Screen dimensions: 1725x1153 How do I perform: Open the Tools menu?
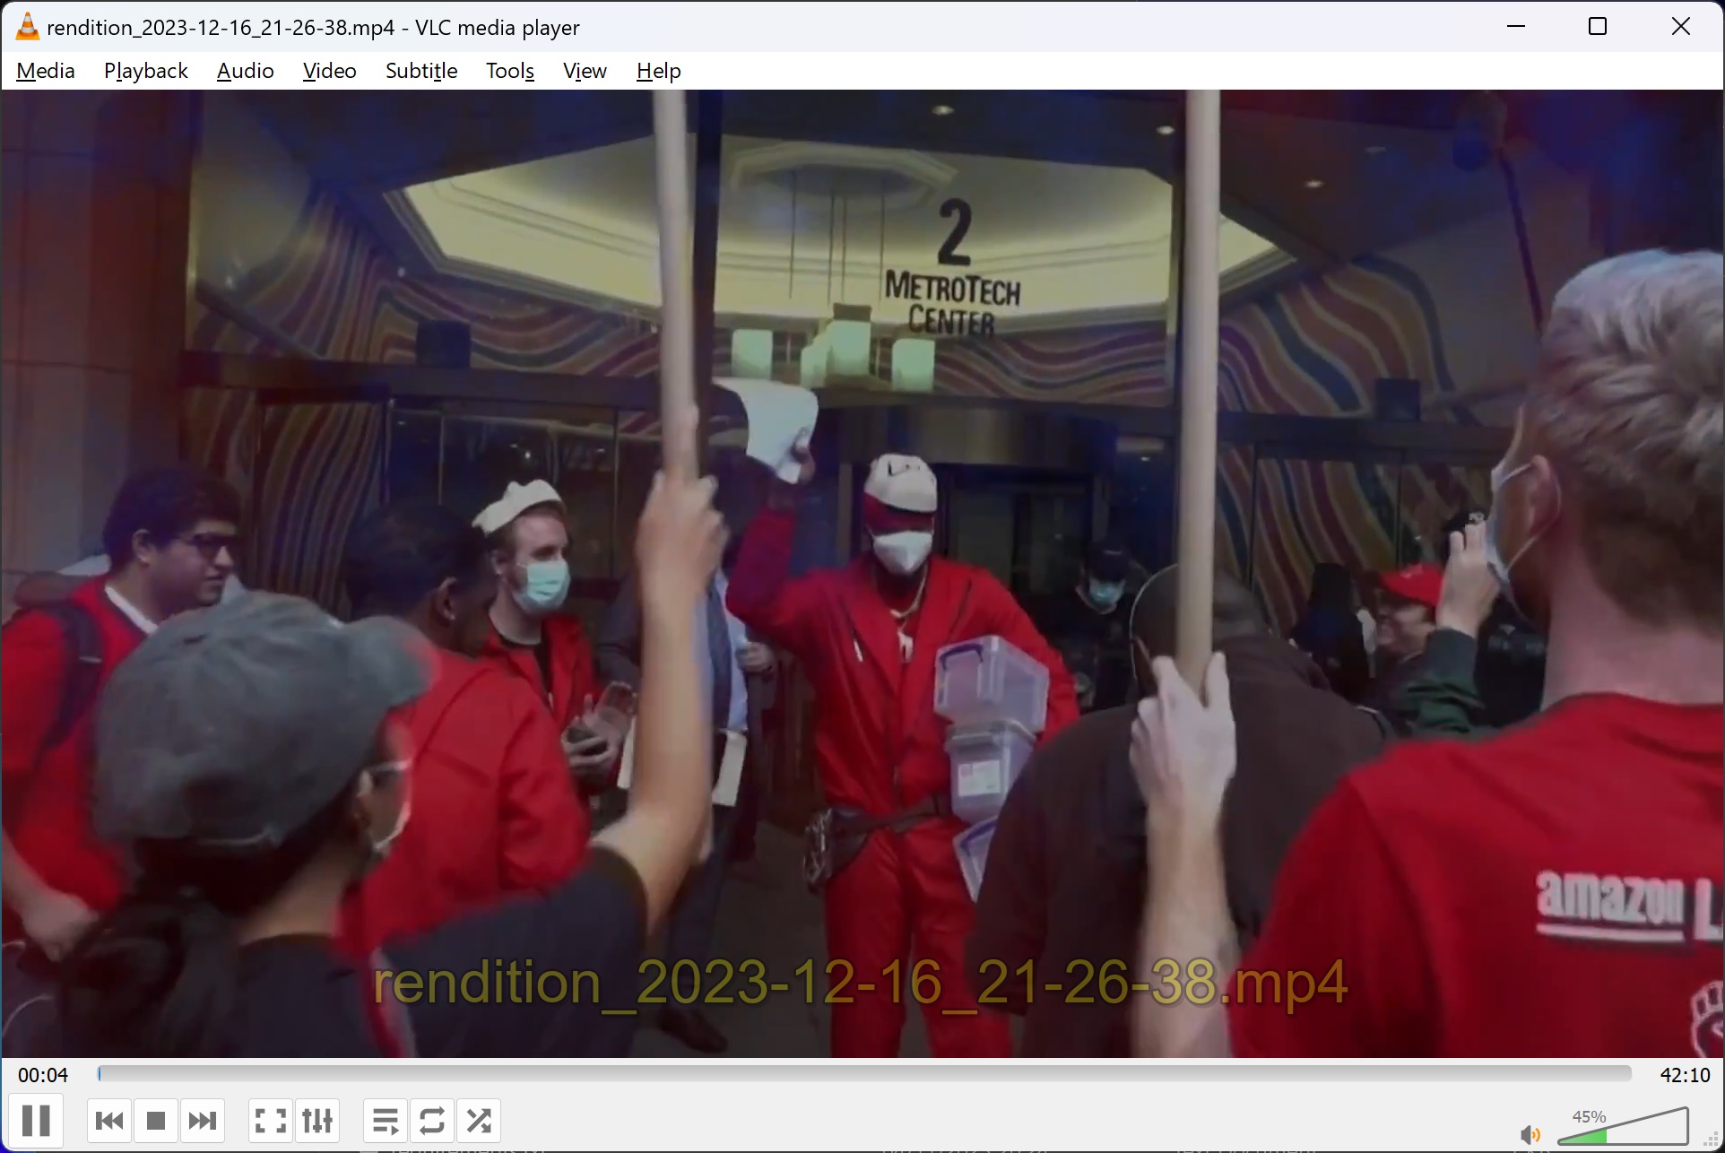click(x=510, y=71)
